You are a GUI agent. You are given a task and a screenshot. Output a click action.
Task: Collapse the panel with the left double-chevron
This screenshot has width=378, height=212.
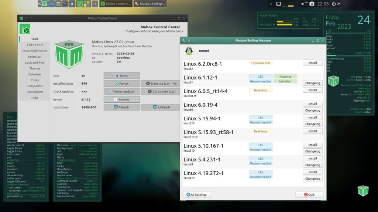(39, 4)
